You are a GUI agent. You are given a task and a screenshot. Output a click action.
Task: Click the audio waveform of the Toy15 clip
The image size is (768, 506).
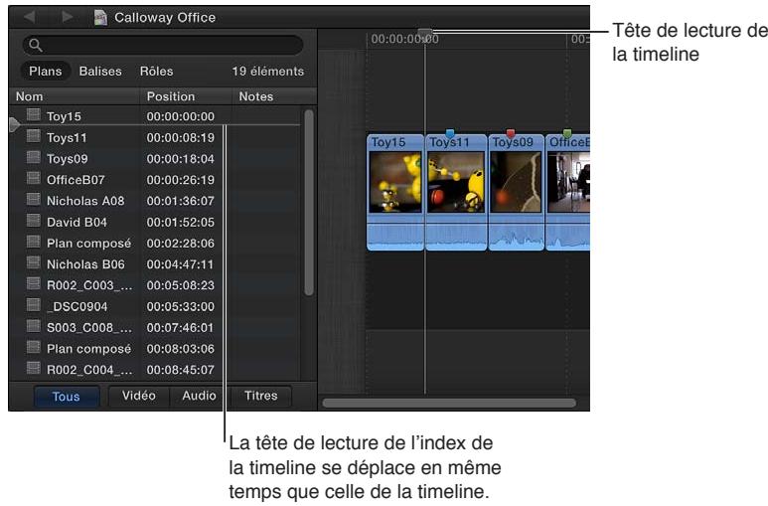pyautogui.click(x=395, y=237)
